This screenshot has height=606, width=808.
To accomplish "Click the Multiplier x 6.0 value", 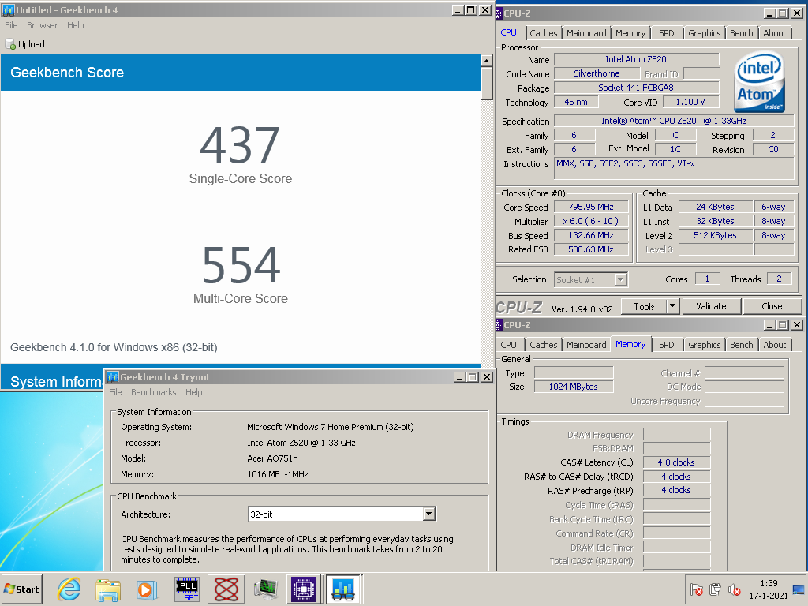I will [x=591, y=221].
